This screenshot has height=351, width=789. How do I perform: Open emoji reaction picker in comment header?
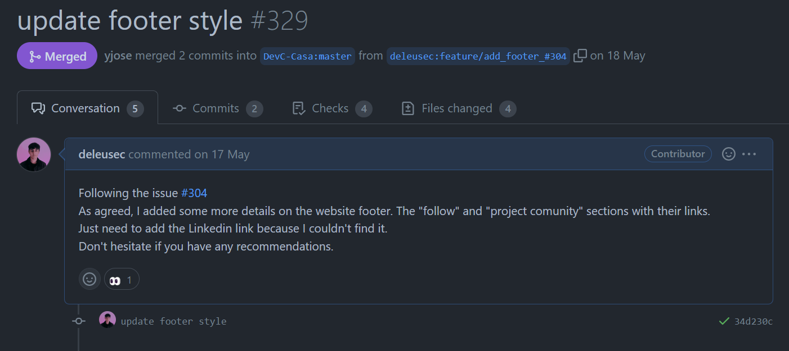729,154
